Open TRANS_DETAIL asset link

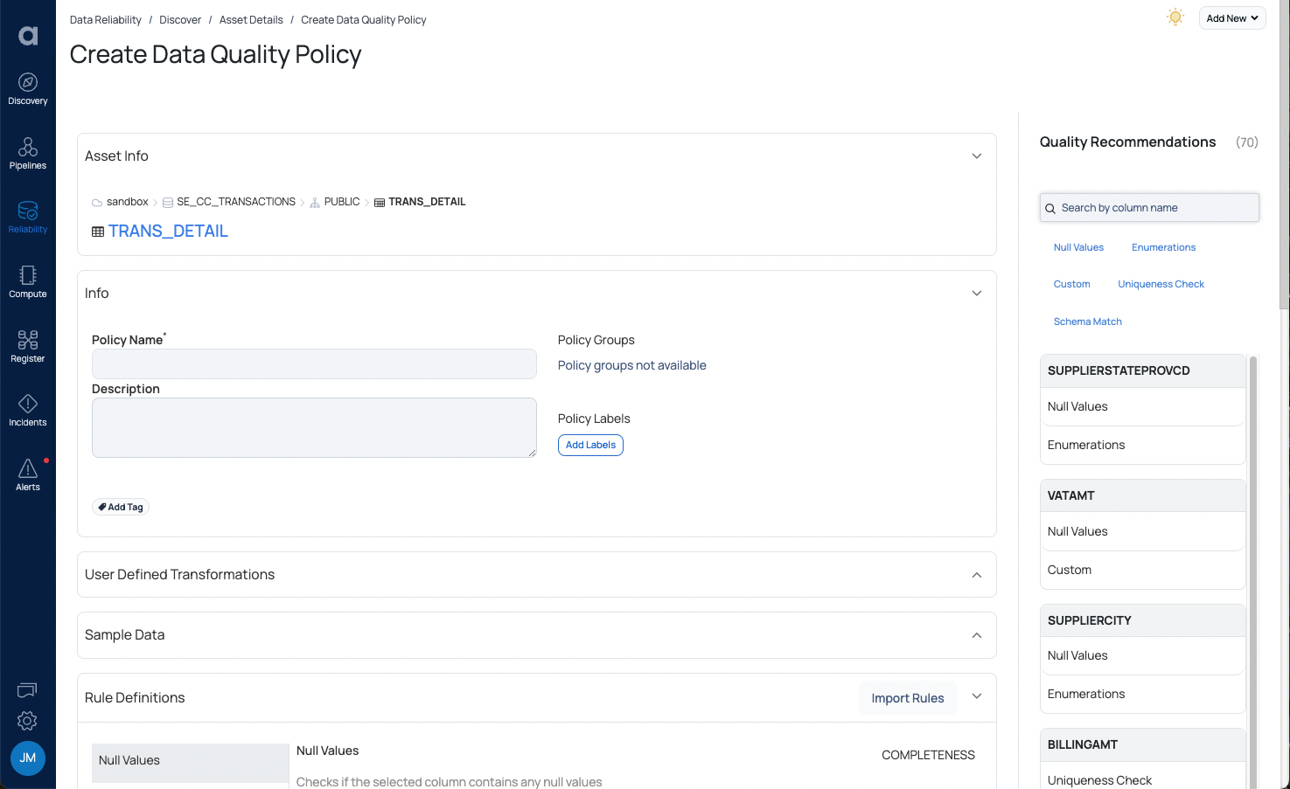[168, 231]
